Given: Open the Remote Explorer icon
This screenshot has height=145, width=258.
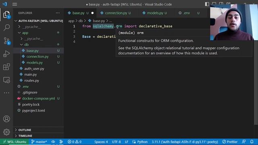Looking at the screenshot, I should tap(6, 80).
